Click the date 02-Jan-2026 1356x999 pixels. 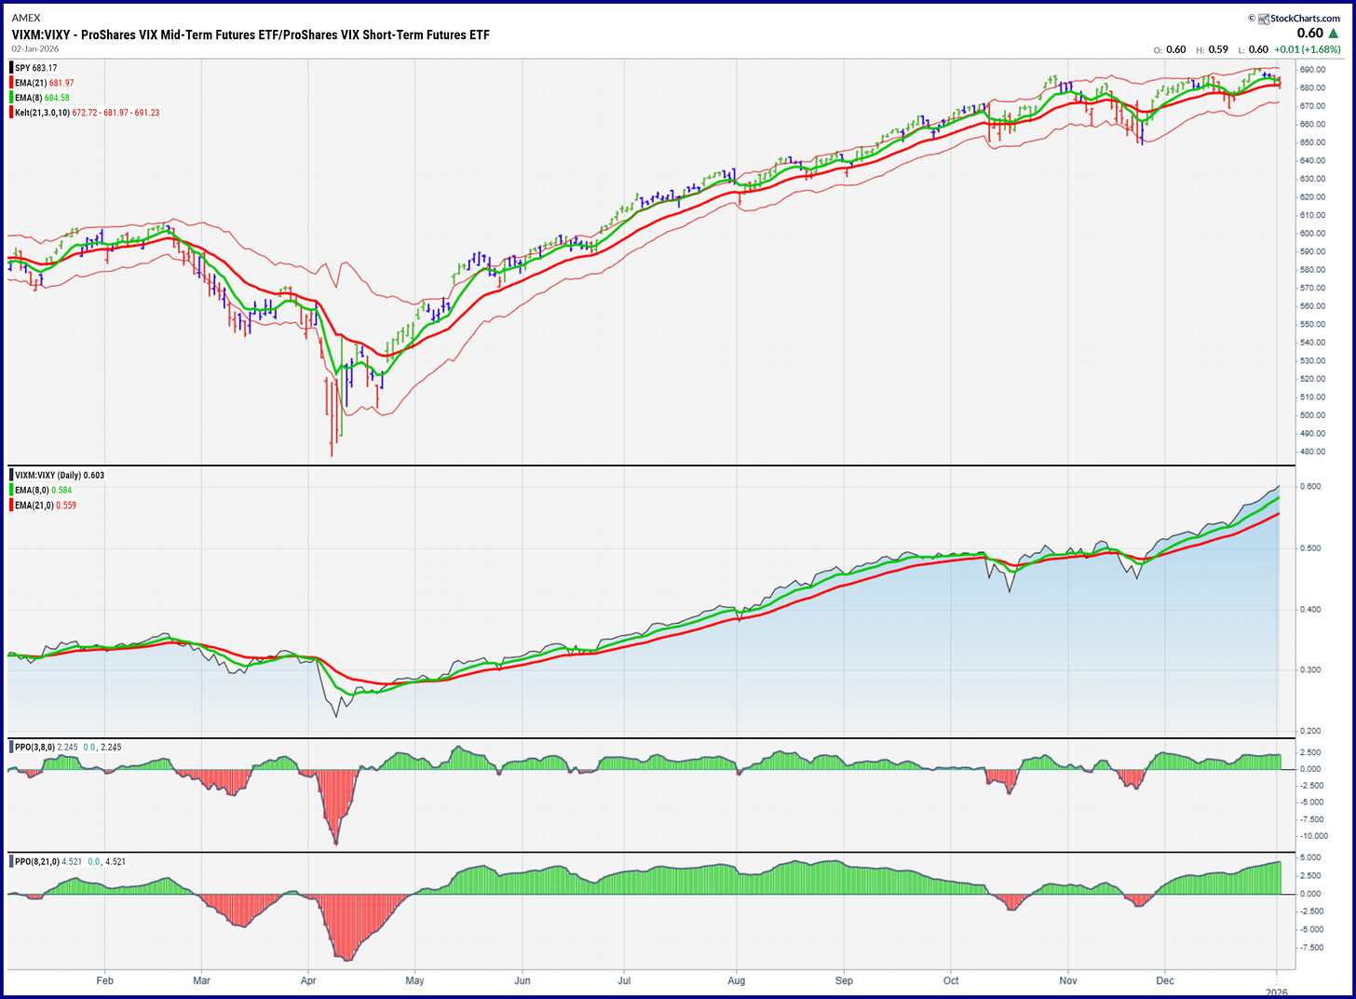(35, 48)
